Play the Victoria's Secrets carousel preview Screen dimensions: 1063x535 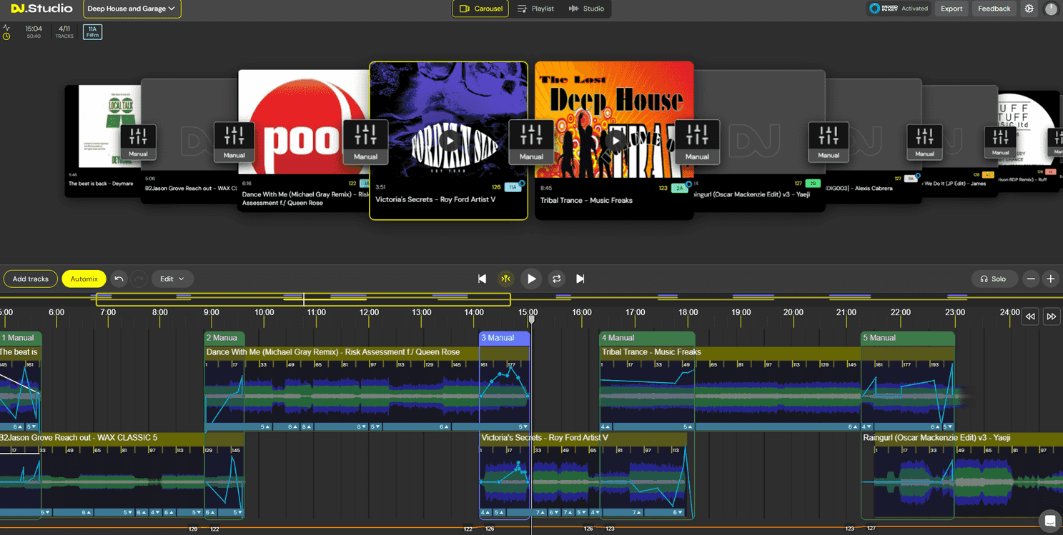[448, 141]
